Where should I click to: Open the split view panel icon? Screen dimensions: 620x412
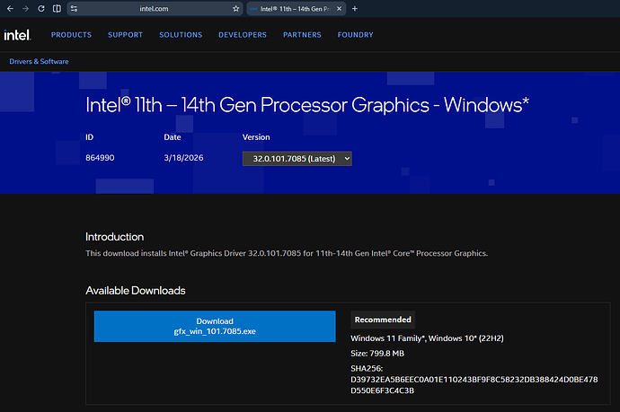[x=57, y=9]
